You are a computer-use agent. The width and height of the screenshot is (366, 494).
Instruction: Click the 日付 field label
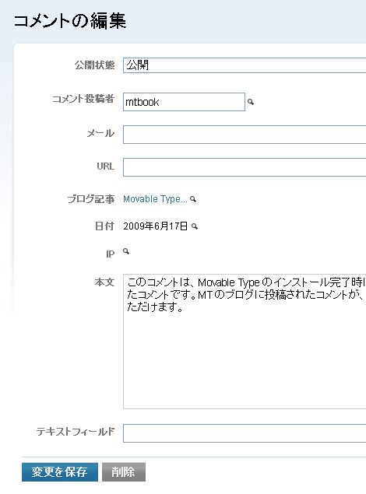pos(104,226)
